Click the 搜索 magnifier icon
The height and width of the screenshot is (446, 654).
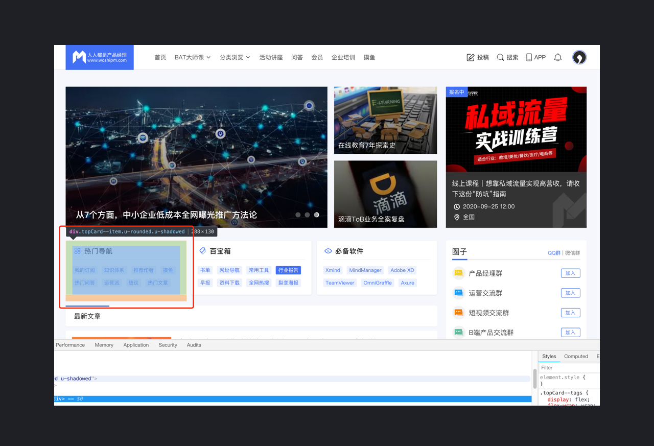click(x=501, y=57)
